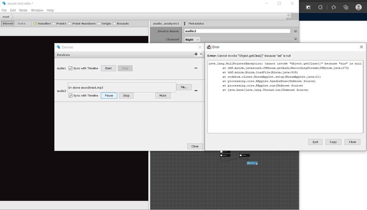
Task: Click the 'Error: Cannot invoke' message line
Action: pyautogui.click(x=249, y=56)
